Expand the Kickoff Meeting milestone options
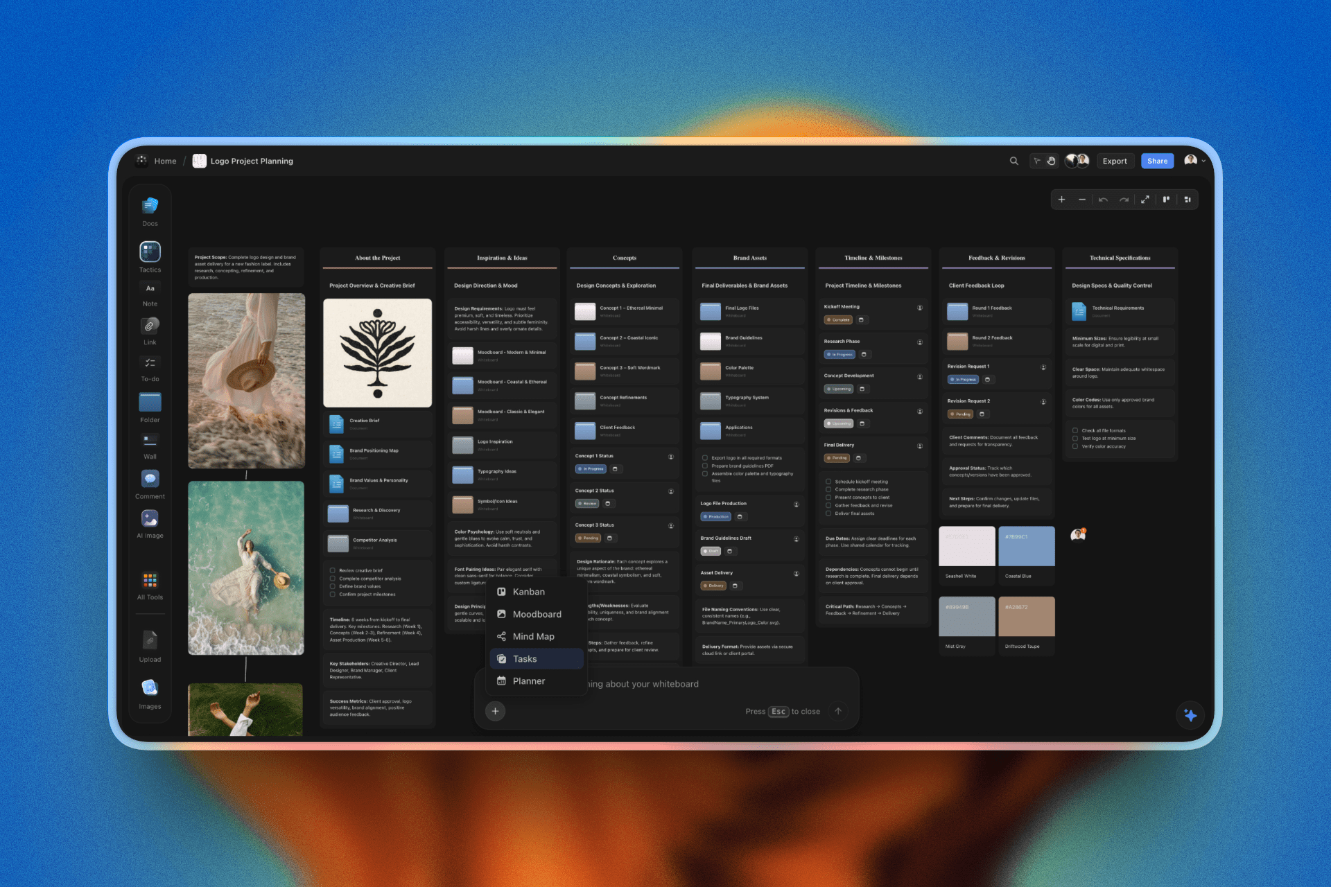 (x=920, y=307)
